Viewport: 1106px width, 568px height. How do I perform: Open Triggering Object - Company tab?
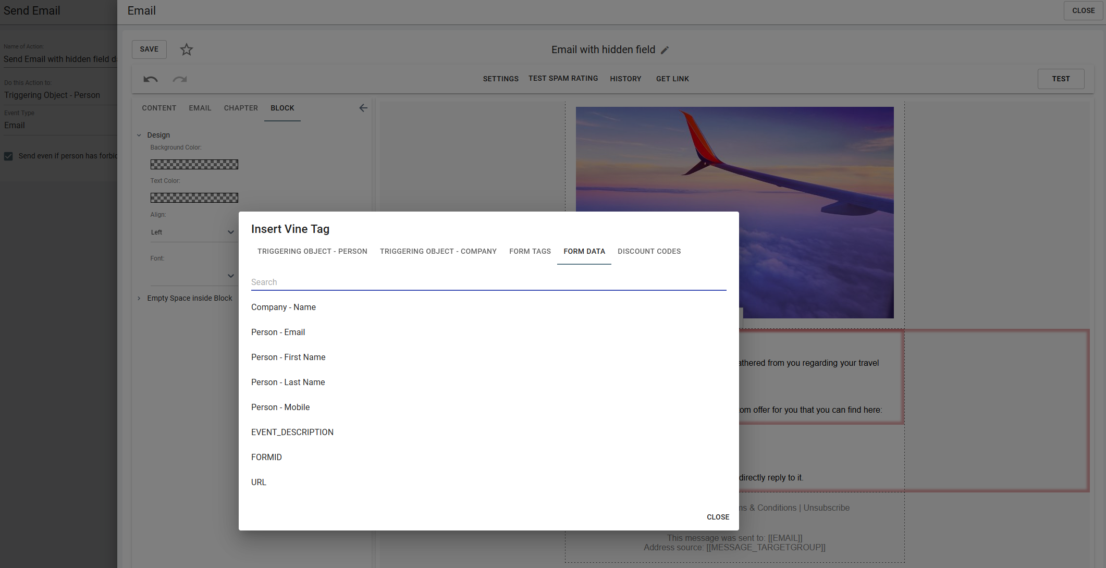point(438,251)
